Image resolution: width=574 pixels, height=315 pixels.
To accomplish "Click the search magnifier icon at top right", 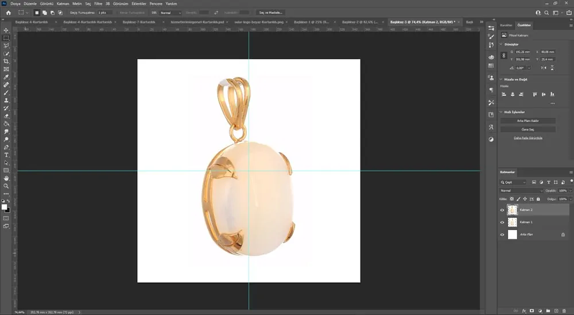I will click(546, 13).
